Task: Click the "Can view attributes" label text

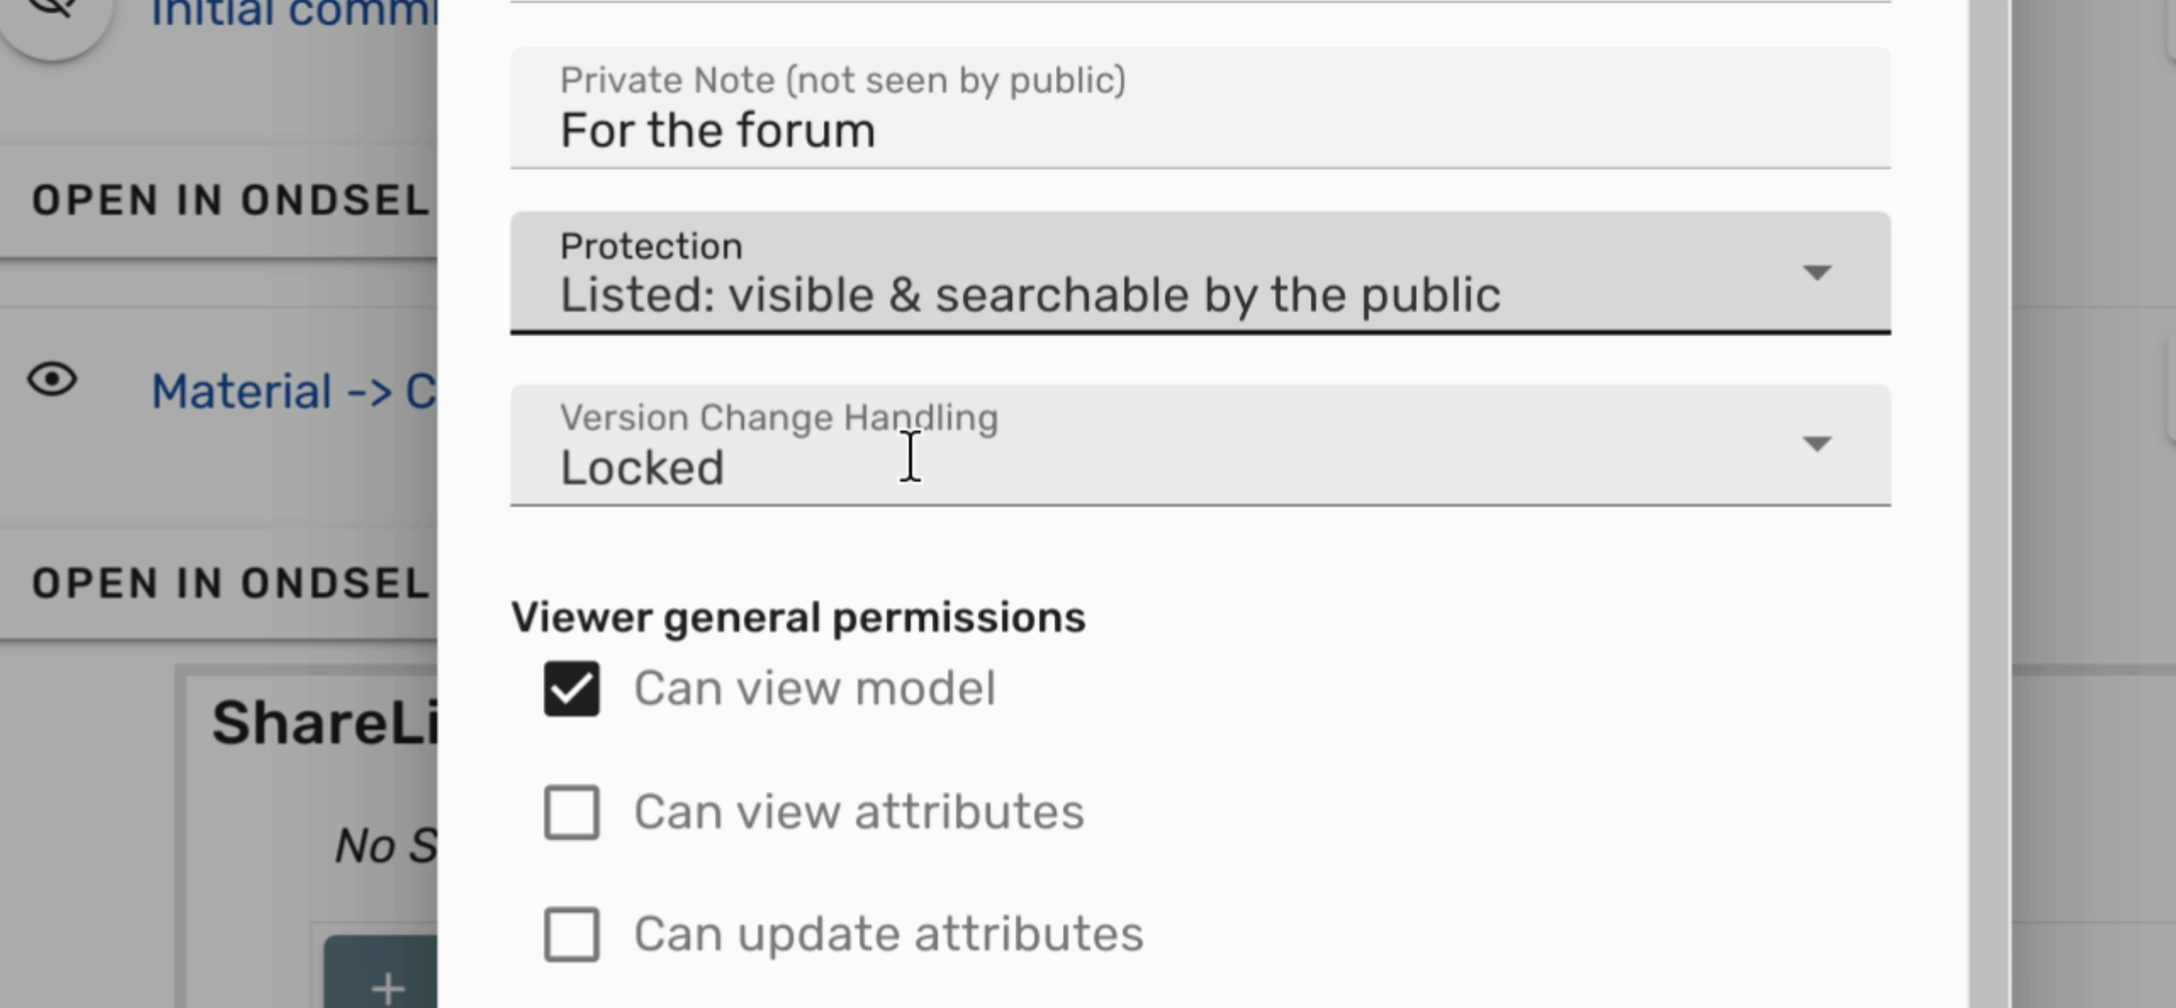Action: (858, 812)
